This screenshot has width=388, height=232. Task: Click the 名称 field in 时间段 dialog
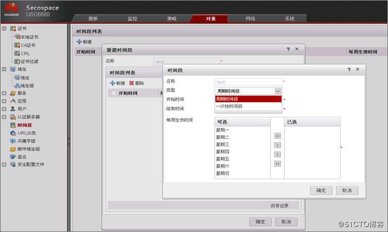pyautogui.click(x=248, y=82)
